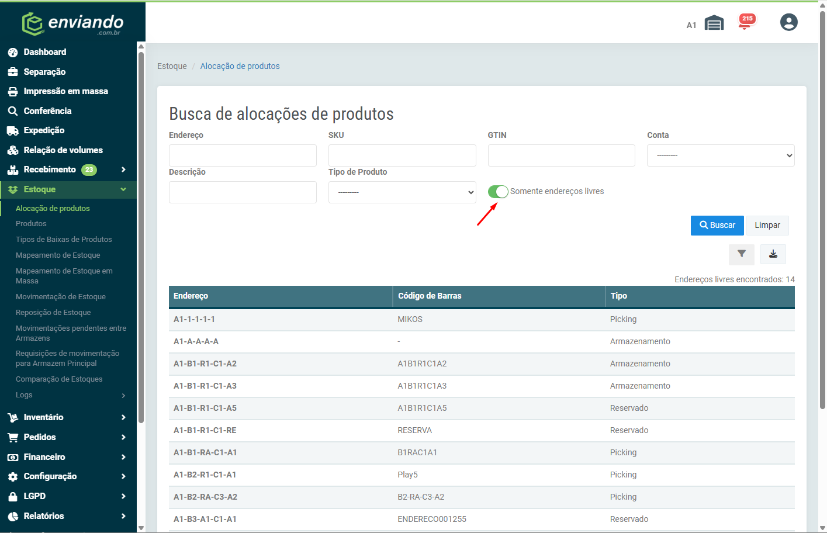Click the Estoque dropbox-style icon
This screenshot has height=533, width=827.
(x=13, y=189)
